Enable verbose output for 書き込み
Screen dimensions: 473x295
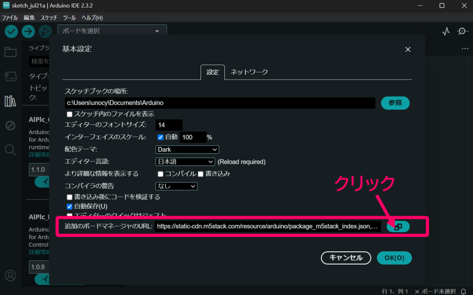pyautogui.click(x=200, y=174)
